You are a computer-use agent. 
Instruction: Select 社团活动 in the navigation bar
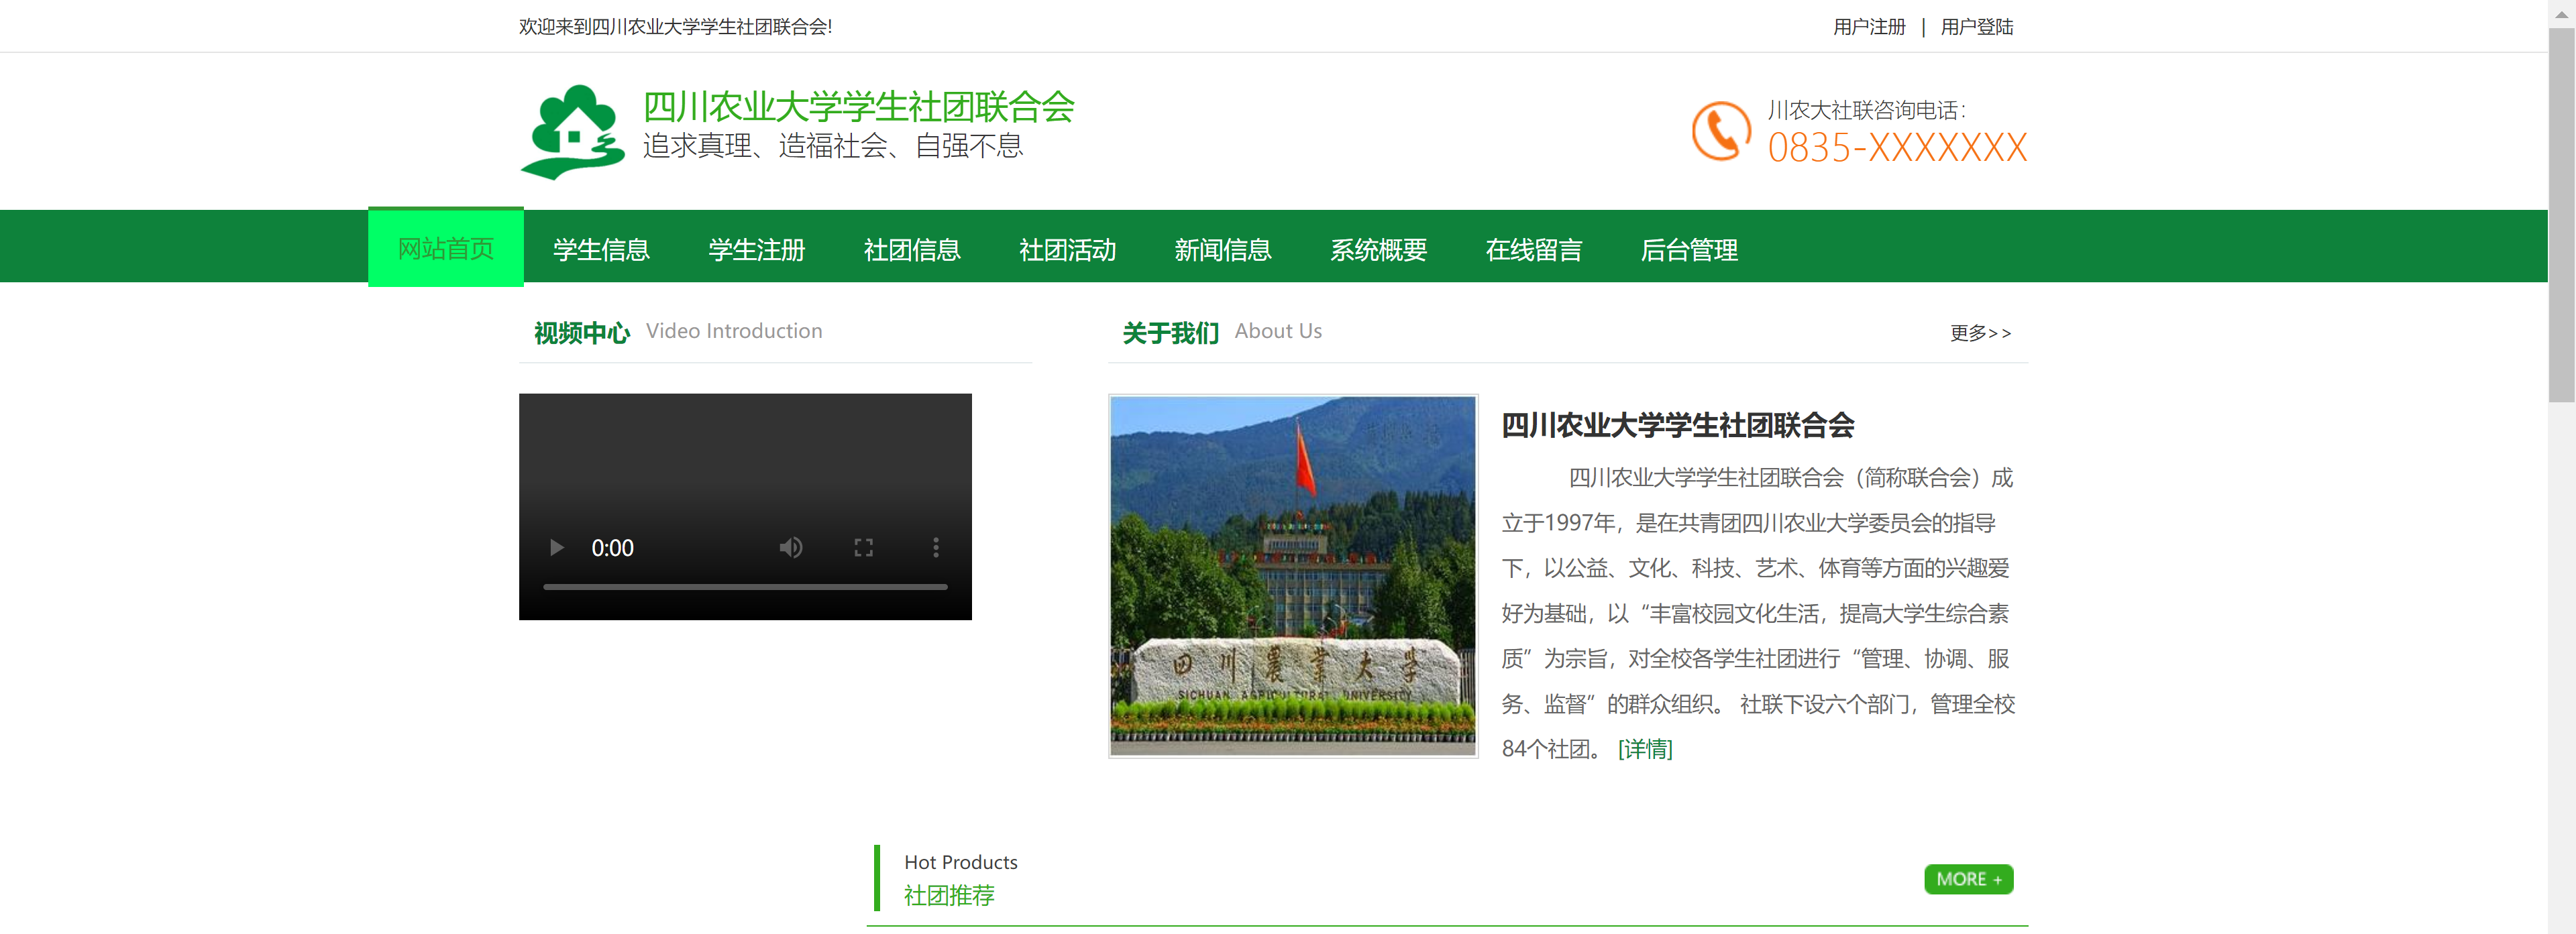pos(1067,249)
